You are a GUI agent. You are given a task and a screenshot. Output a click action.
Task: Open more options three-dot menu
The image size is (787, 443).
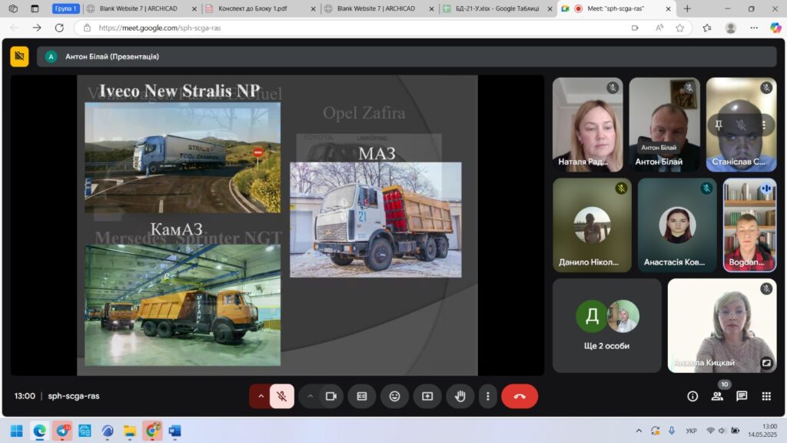487,396
